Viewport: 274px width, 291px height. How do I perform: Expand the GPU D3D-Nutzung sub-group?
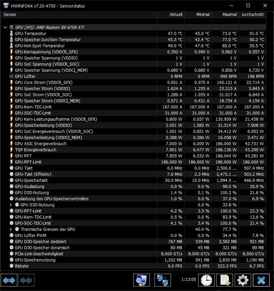tap(11, 205)
